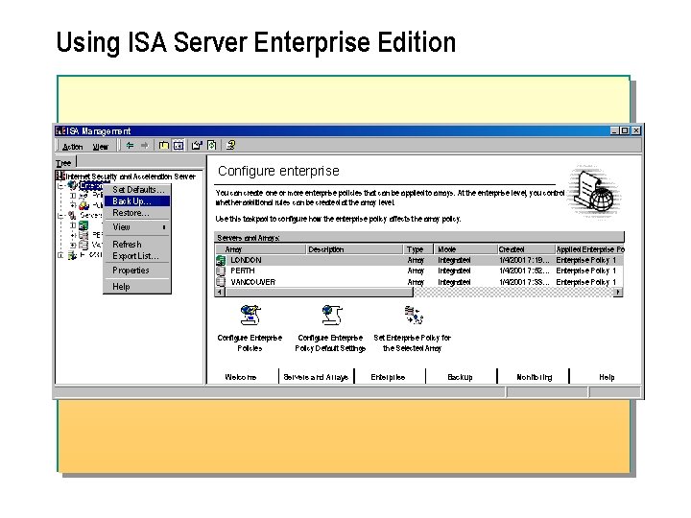Image resolution: width=691 pixels, height=518 pixels.
Task: Click the Export List toolbar icon
Action: click(197, 145)
